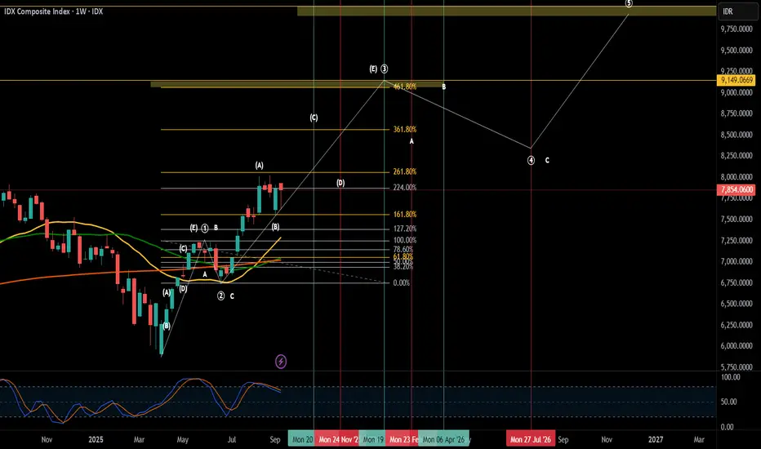Image resolution: width=761 pixels, height=449 pixels.
Task: Click the 2027 label on time axis
Action: [656, 439]
